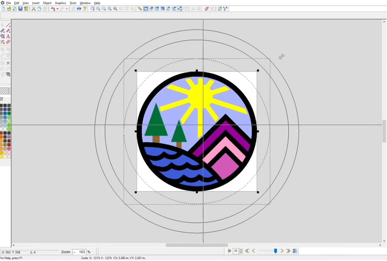Click the green Play stitch simulation button
The height and width of the screenshot is (261, 387).
pos(230,251)
